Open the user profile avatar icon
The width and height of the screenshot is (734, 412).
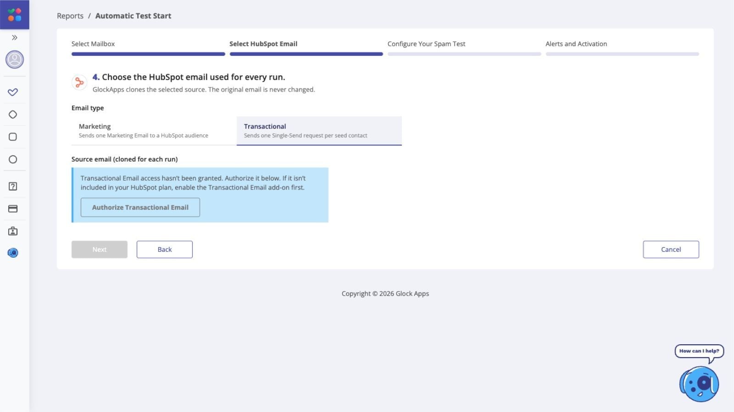point(15,60)
